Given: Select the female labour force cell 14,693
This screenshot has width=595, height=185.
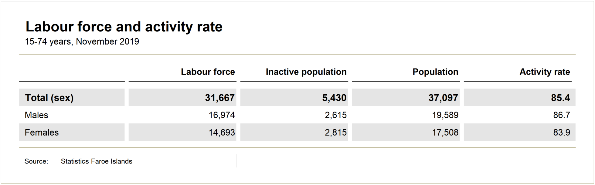Looking at the screenshot, I should pos(222,133).
